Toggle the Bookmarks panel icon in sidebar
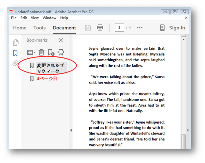This screenshot has height=163, width=205. point(15,53)
